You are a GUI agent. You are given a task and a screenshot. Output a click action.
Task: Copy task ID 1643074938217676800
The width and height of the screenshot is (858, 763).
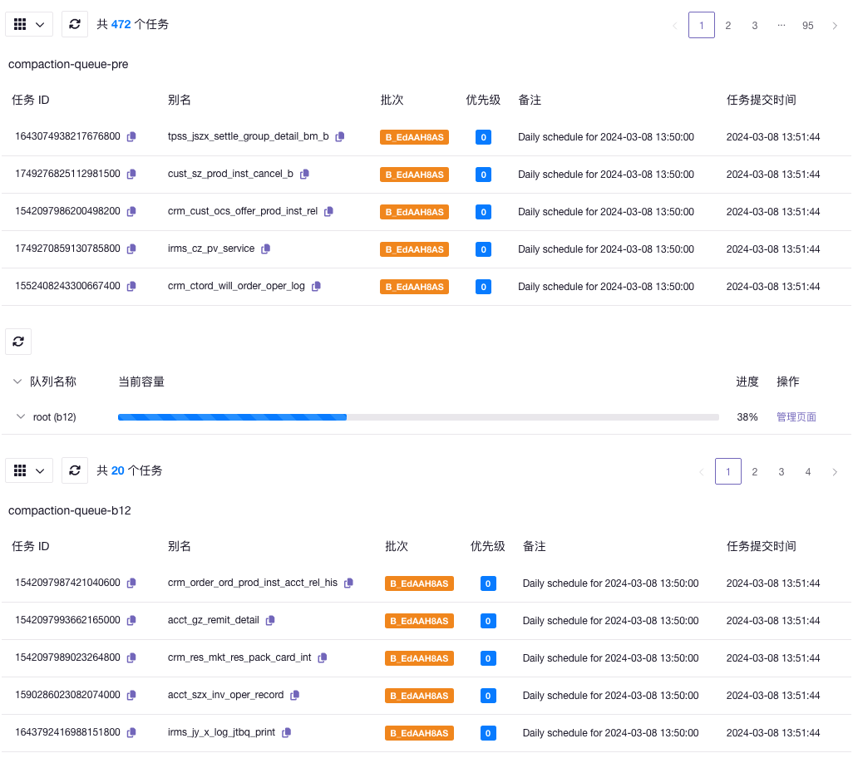pos(131,137)
